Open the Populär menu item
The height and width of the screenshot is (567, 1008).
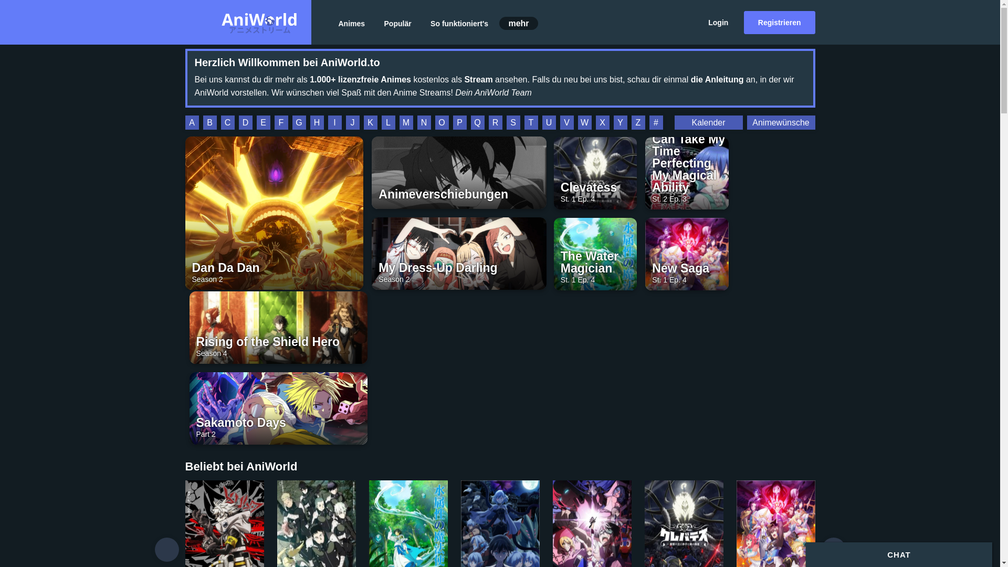(397, 24)
